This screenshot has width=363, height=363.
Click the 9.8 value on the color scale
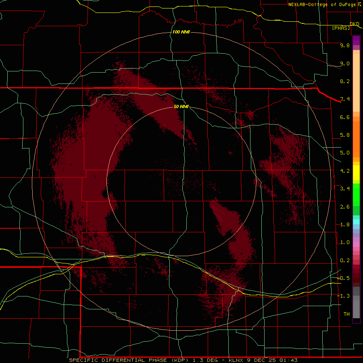pos(345,45)
